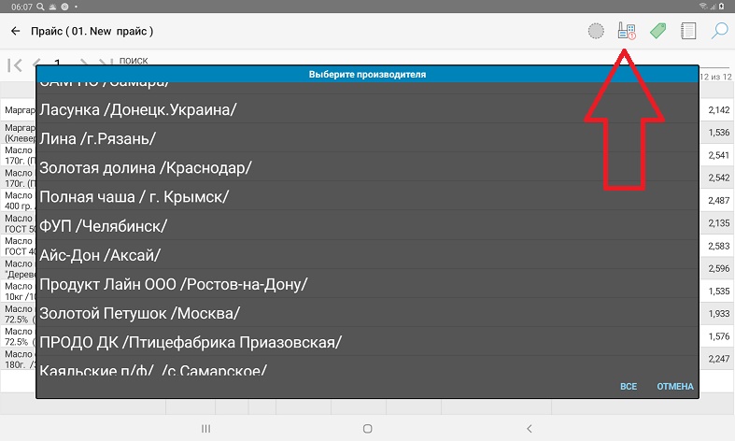
Task: Tap the back arrow next to Прайс
Action: coord(16,32)
